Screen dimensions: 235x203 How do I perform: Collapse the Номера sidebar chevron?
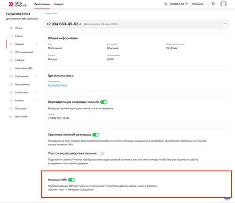(x=37, y=45)
